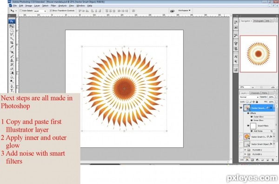Open the Normal blending mode dropdown
This screenshot has width=279, height=184.
(249, 97)
